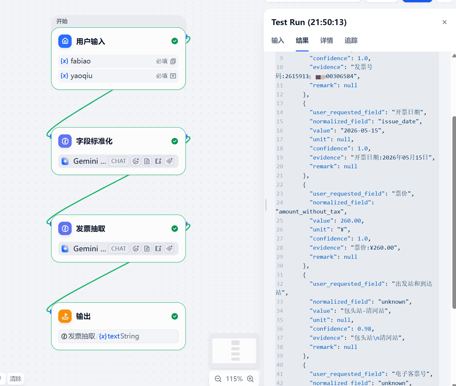The height and width of the screenshot is (386, 456).
Task: Zoom out the workflow canvas
Action: coord(218,379)
